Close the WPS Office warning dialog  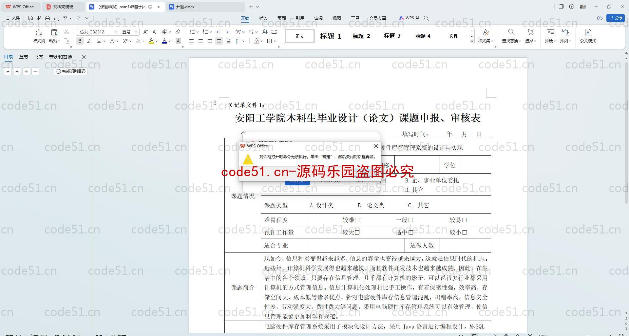click(376, 146)
